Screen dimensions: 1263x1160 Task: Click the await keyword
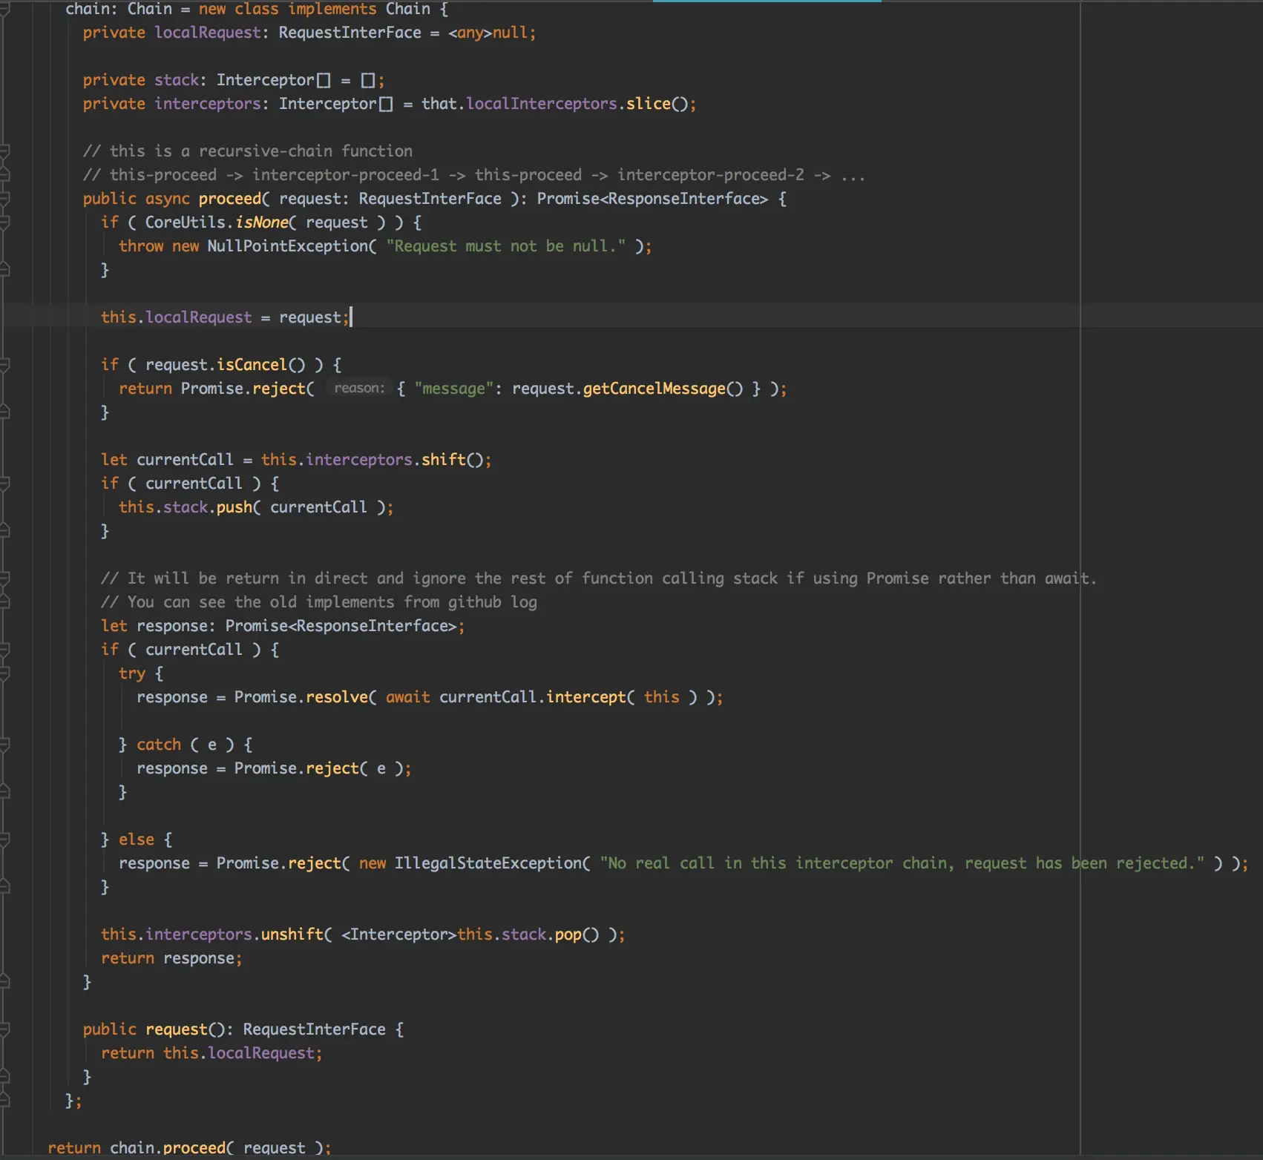408,696
